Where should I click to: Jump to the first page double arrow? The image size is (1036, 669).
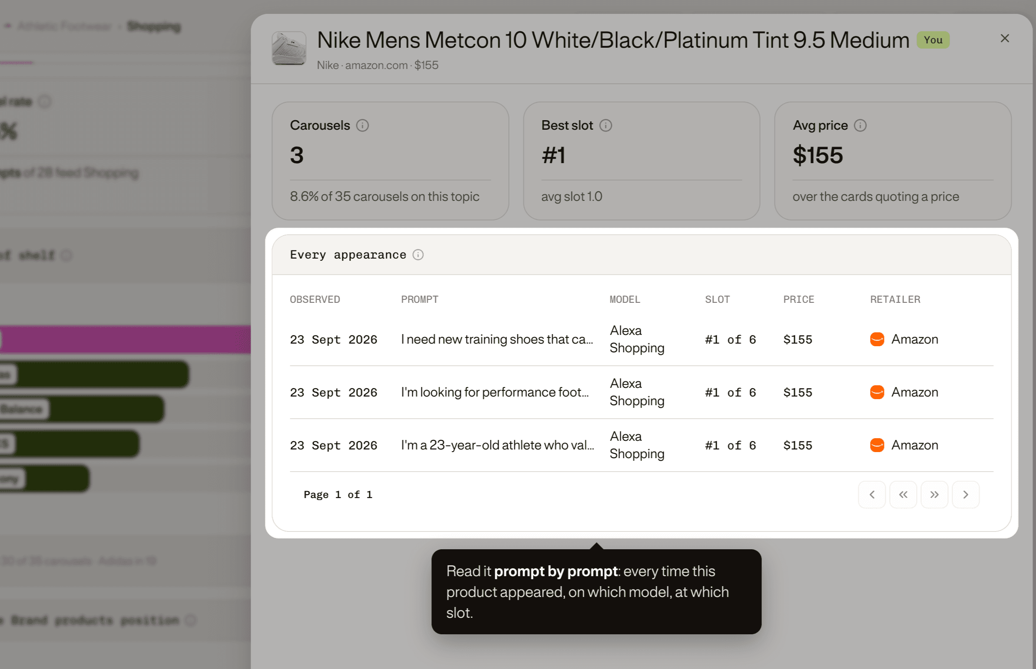[x=903, y=494]
